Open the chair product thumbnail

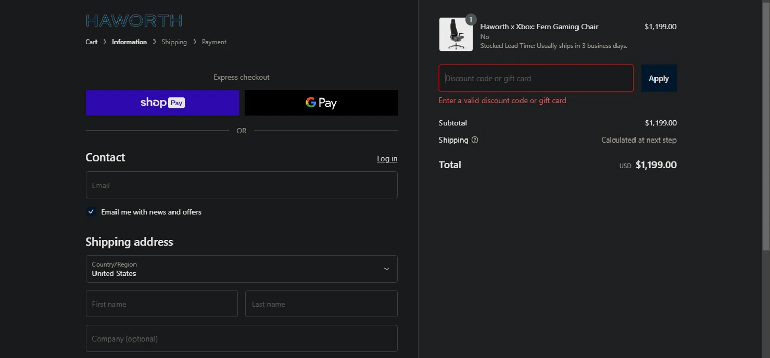pyautogui.click(x=456, y=34)
